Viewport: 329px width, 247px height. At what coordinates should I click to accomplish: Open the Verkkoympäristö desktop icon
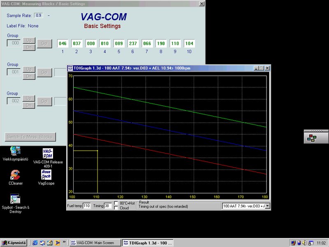[x=15, y=151]
